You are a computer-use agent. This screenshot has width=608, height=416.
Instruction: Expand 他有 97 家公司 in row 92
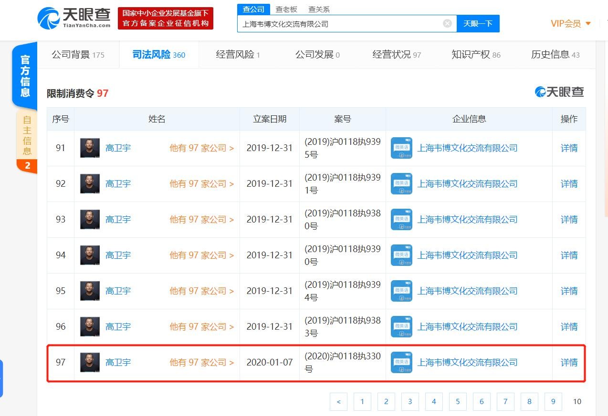coord(201,184)
